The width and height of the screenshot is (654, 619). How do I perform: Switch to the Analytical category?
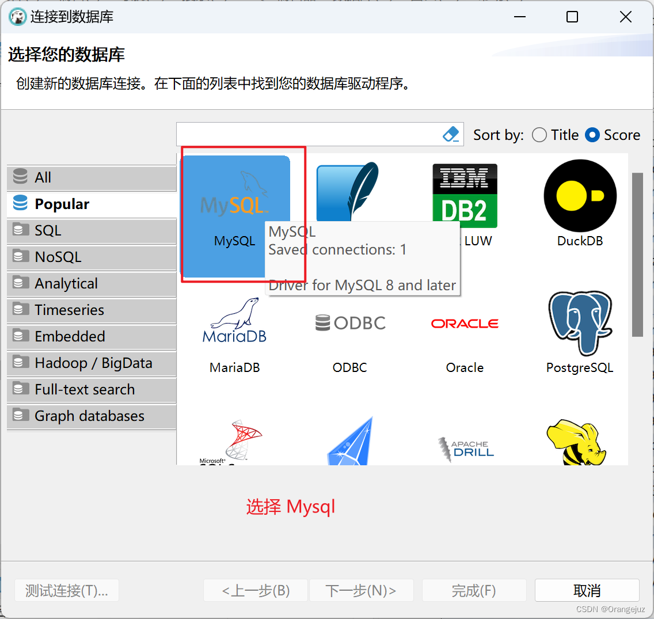click(x=92, y=284)
